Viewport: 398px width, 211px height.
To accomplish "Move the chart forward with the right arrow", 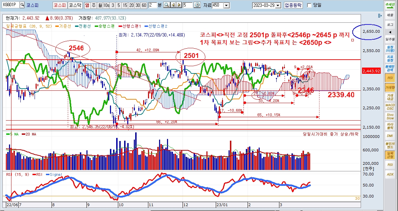I will [x=179, y=5].
